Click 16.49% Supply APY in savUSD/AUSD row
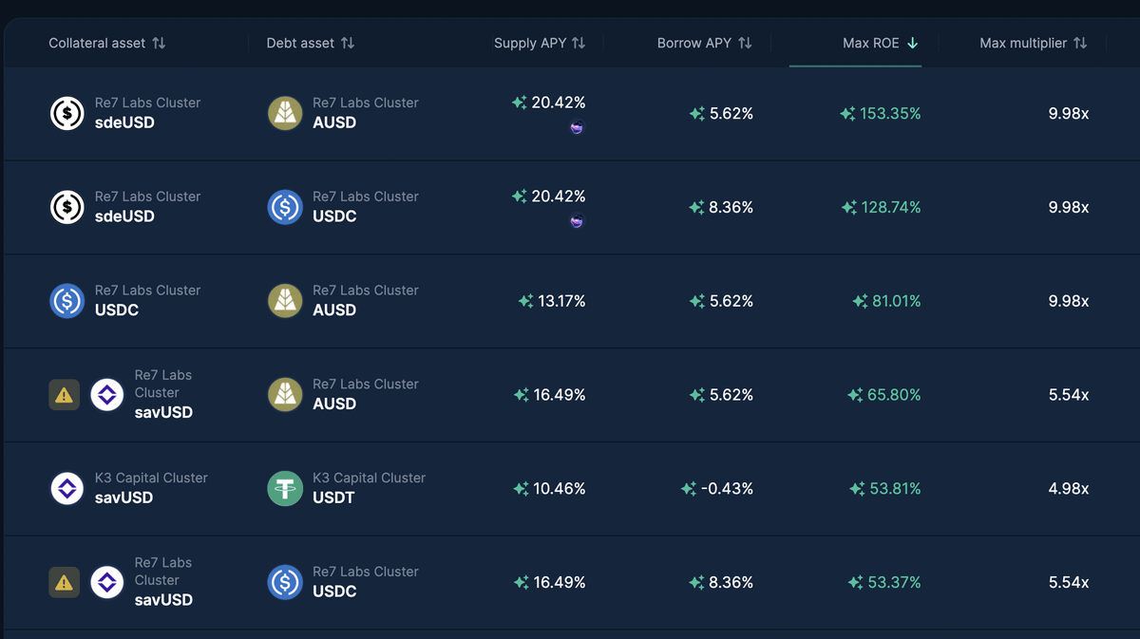This screenshot has height=639, width=1140. [560, 395]
